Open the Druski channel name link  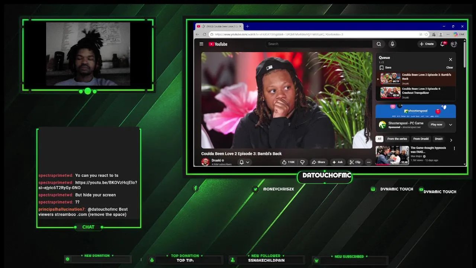(x=216, y=160)
